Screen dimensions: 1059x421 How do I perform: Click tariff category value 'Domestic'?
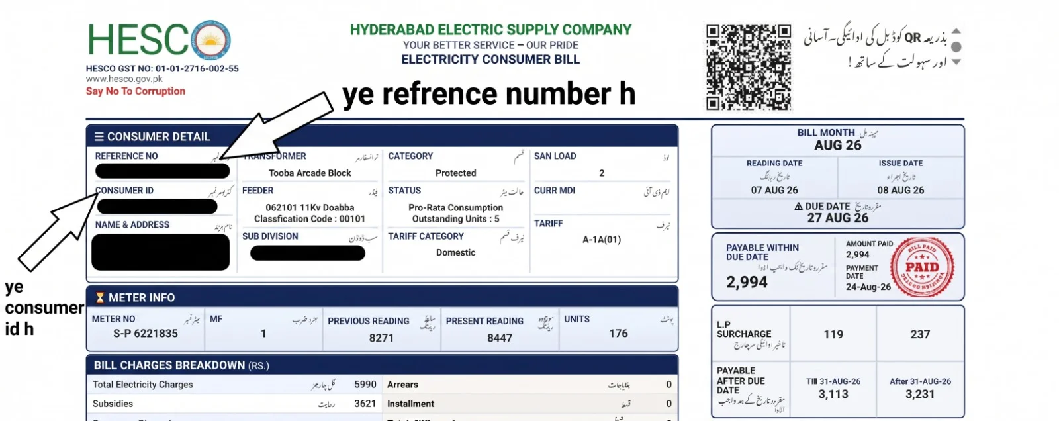[x=455, y=253]
